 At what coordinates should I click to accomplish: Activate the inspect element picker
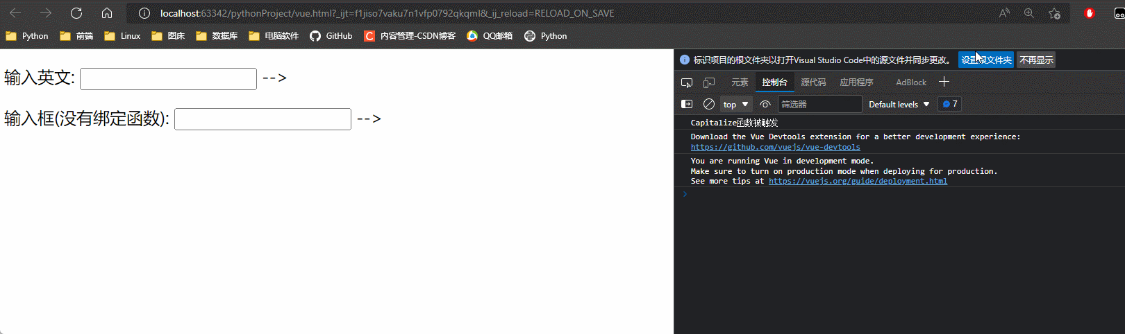coord(687,82)
